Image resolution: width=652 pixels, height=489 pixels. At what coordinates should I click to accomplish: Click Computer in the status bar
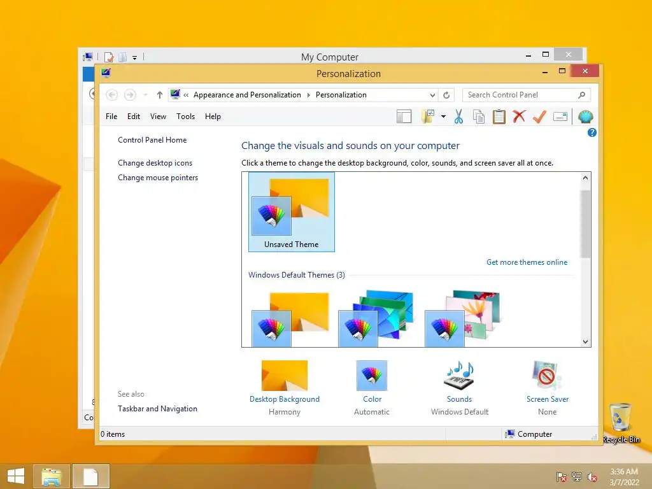tap(528, 434)
